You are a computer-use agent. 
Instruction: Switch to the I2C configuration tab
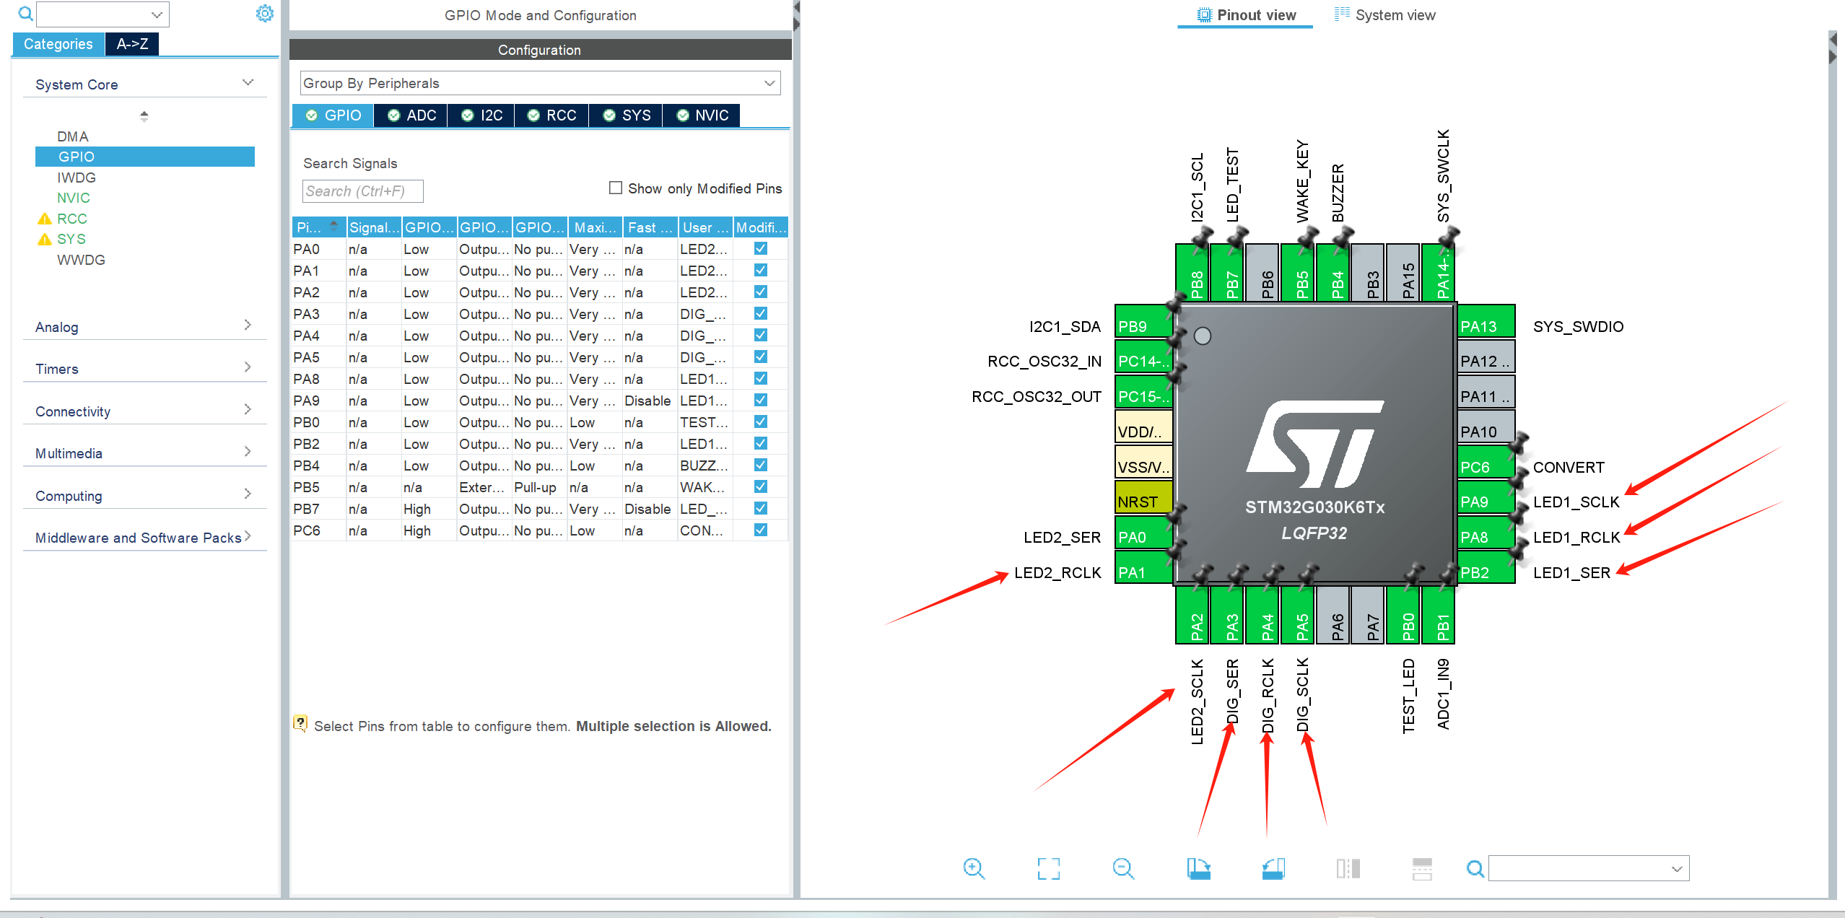tap(481, 115)
